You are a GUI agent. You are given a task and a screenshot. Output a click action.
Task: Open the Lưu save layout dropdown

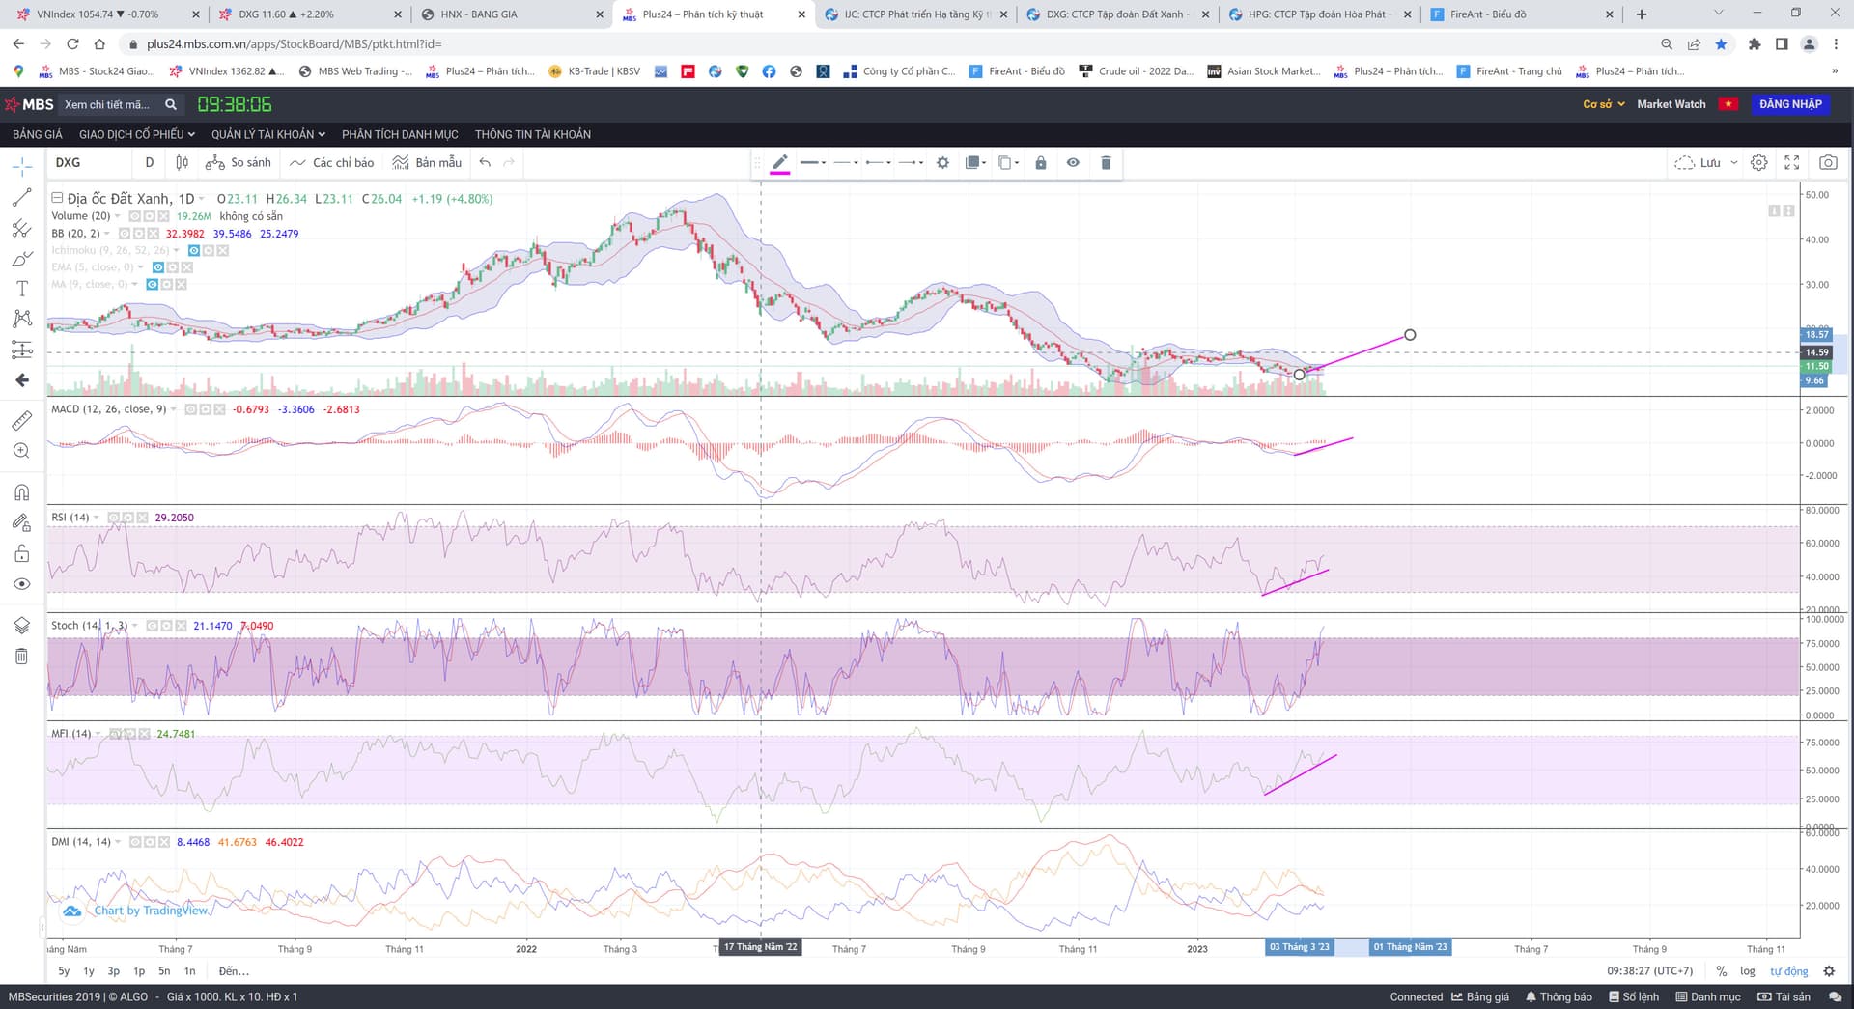click(1734, 163)
